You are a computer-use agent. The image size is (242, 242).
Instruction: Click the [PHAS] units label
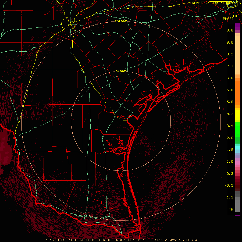(x=227, y=19)
